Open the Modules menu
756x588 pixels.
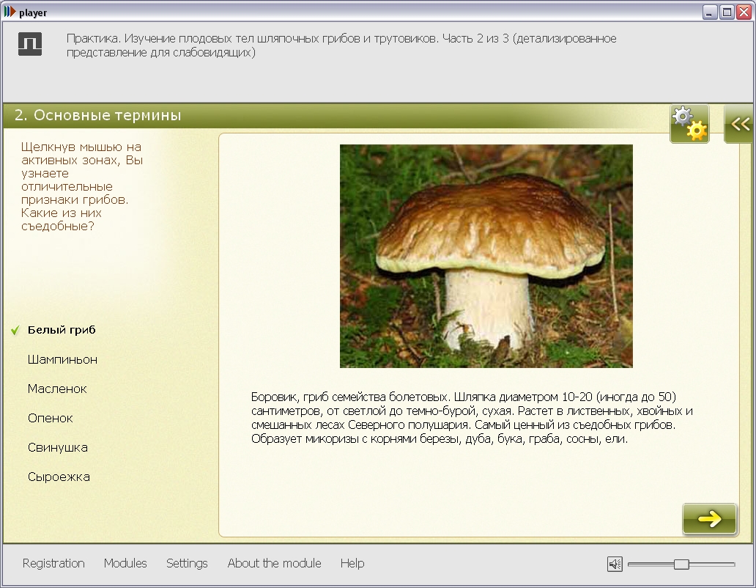[x=125, y=563]
